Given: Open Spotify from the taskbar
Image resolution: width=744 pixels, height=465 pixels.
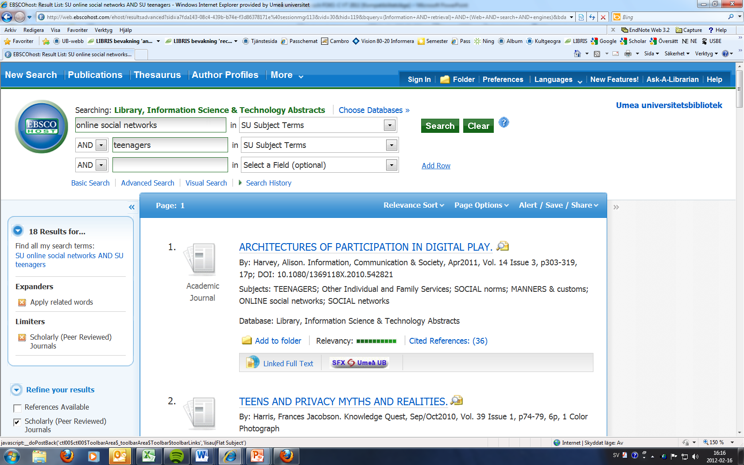Looking at the screenshot, I should [x=176, y=456].
